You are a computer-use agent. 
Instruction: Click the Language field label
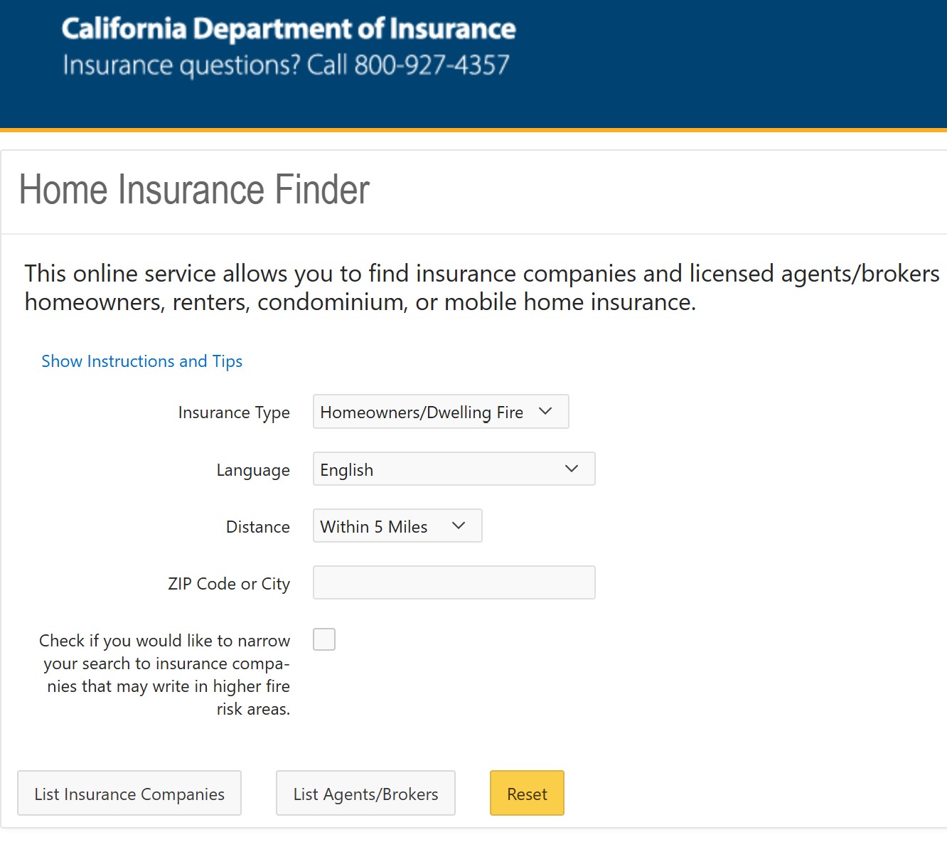pos(253,471)
